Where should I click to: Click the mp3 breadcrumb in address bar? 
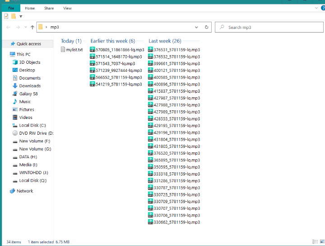[55, 27]
